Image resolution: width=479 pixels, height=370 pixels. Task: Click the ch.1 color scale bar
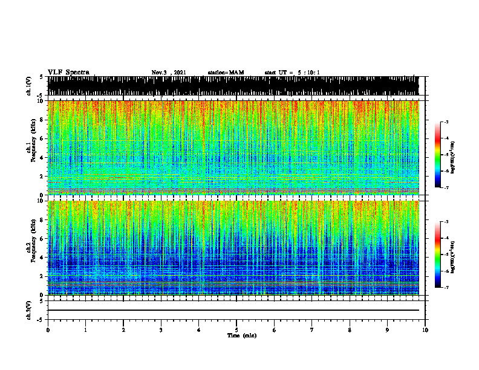coord(437,155)
